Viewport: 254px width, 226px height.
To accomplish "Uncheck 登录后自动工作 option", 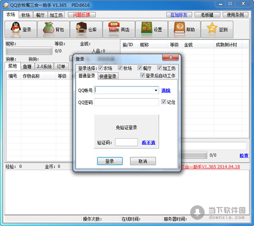I will tap(143, 75).
